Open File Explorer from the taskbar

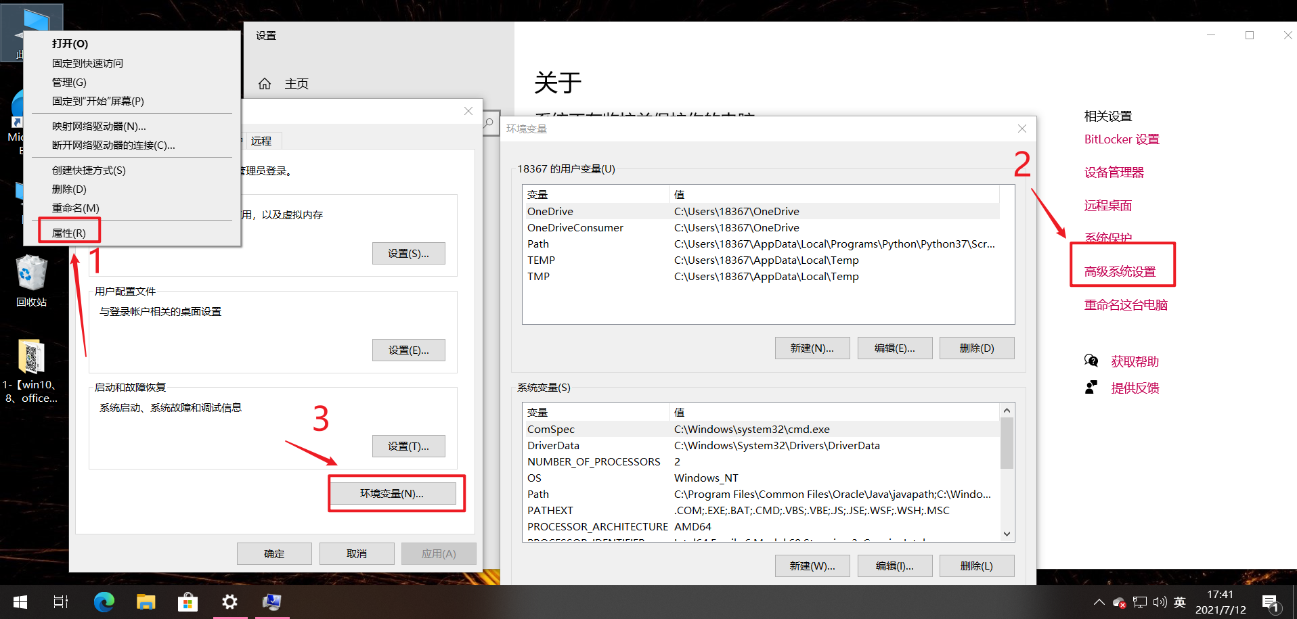coord(146,601)
